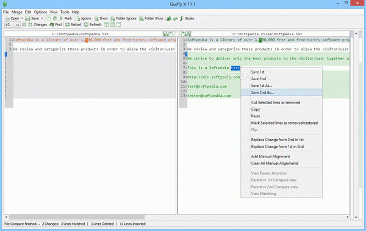366x231 pixels.
Task: Click the vertical scrollbar down arrow
Action: (x=356, y=217)
